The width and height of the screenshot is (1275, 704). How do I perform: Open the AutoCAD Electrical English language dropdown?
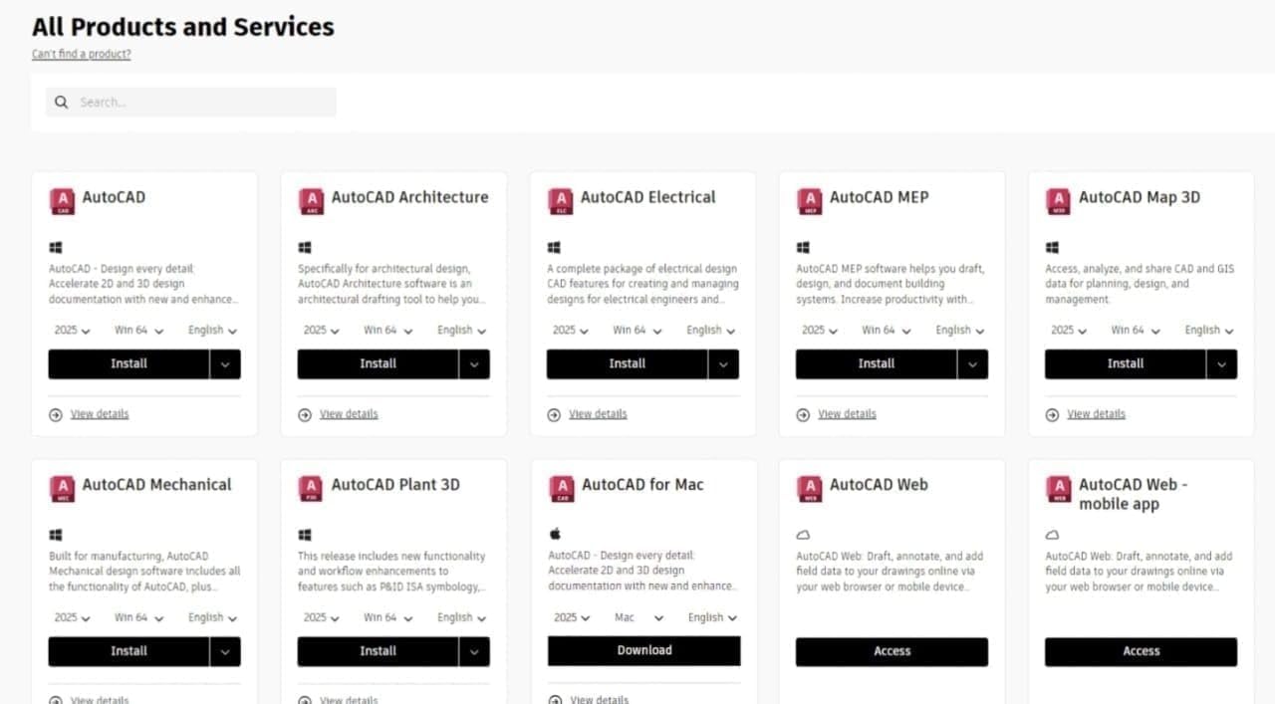click(x=710, y=331)
